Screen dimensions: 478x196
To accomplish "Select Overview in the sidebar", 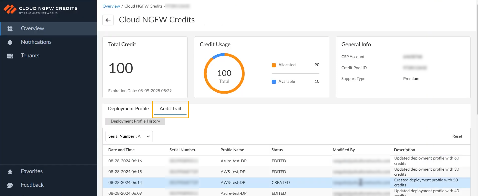I will 49,28.
